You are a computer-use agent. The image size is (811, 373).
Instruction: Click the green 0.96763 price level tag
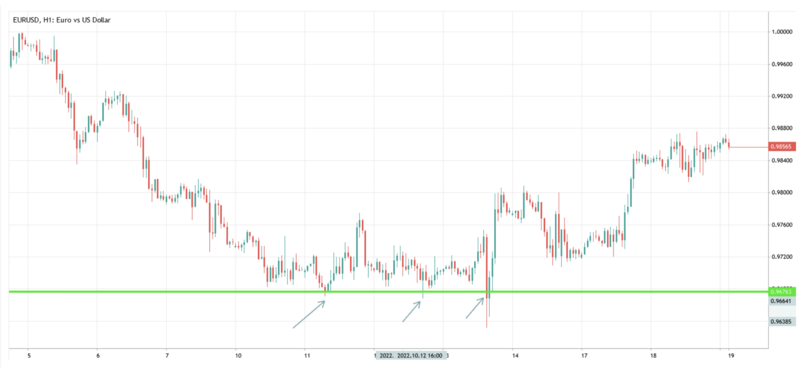[781, 291]
